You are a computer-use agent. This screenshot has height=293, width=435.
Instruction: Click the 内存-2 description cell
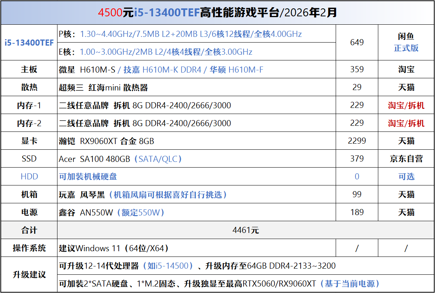click(196, 123)
